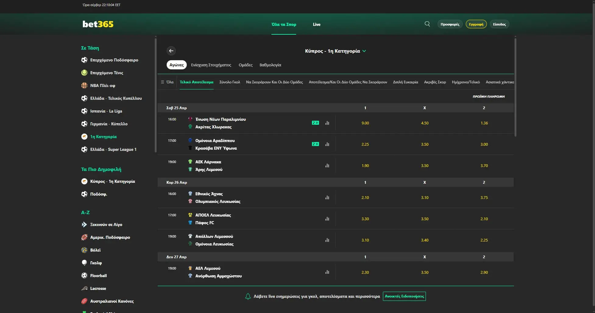Image resolution: width=595 pixels, height=313 pixels.
Task: Open stats icon for ΑΕΛ Λεμεσού match
Action: [x=327, y=272]
